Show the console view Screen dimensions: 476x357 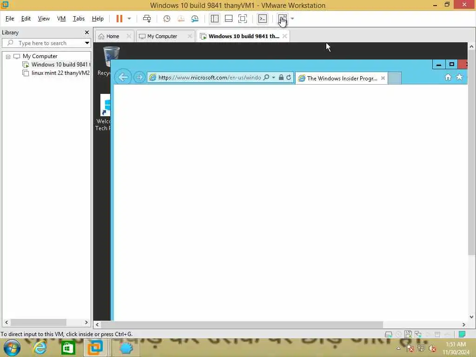coord(263,19)
